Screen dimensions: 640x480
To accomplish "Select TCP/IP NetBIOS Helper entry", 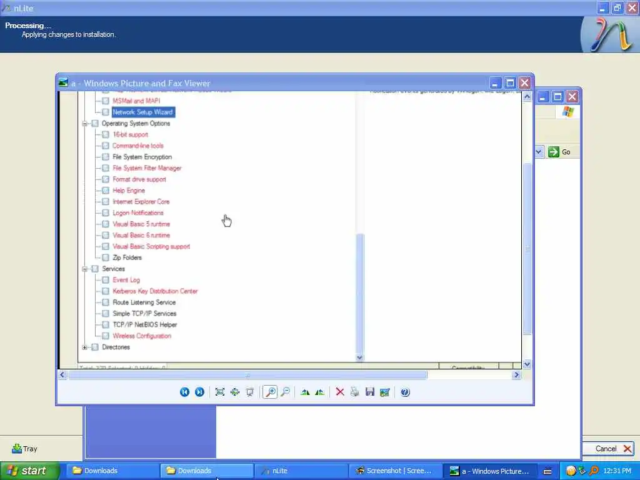I will pos(145,325).
